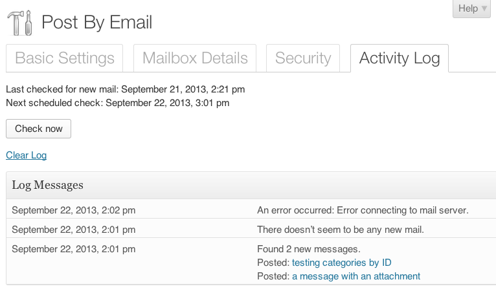This screenshot has width=496, height=293.
Task: Click the Clear Log link
Action: (27, 155)
